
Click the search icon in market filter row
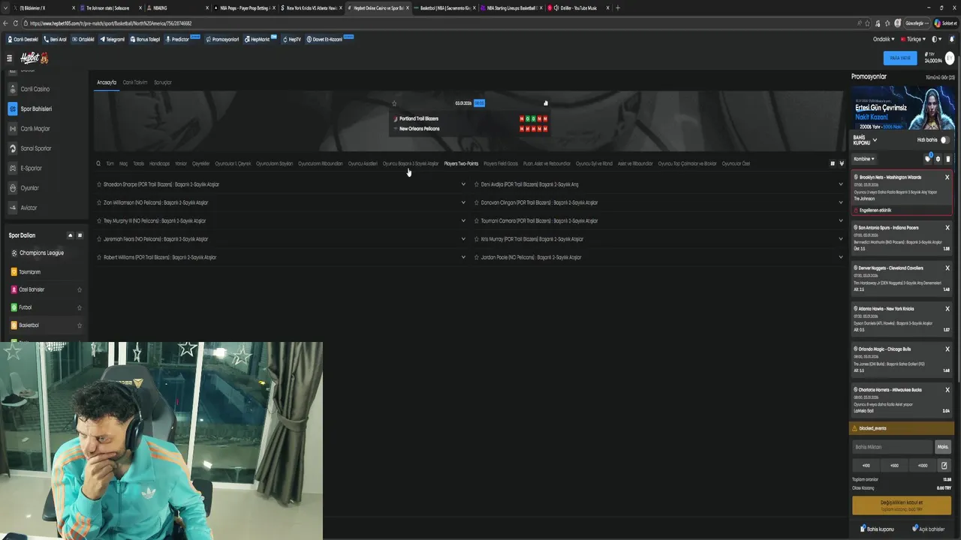coord(98,163)
